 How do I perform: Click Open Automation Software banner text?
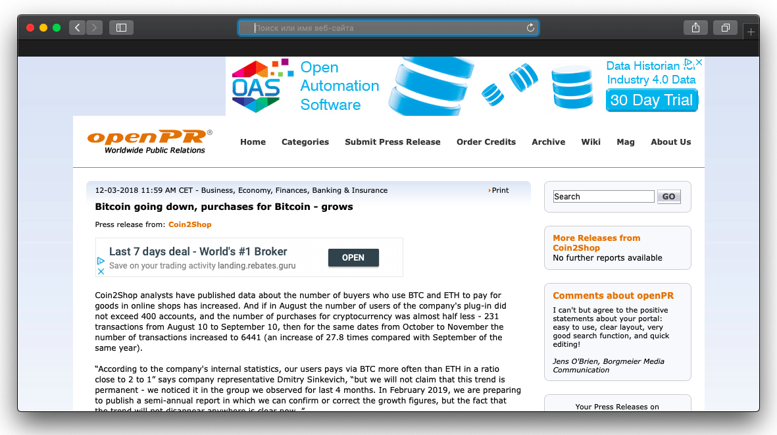pyautogui.click(x=339, y=86)
